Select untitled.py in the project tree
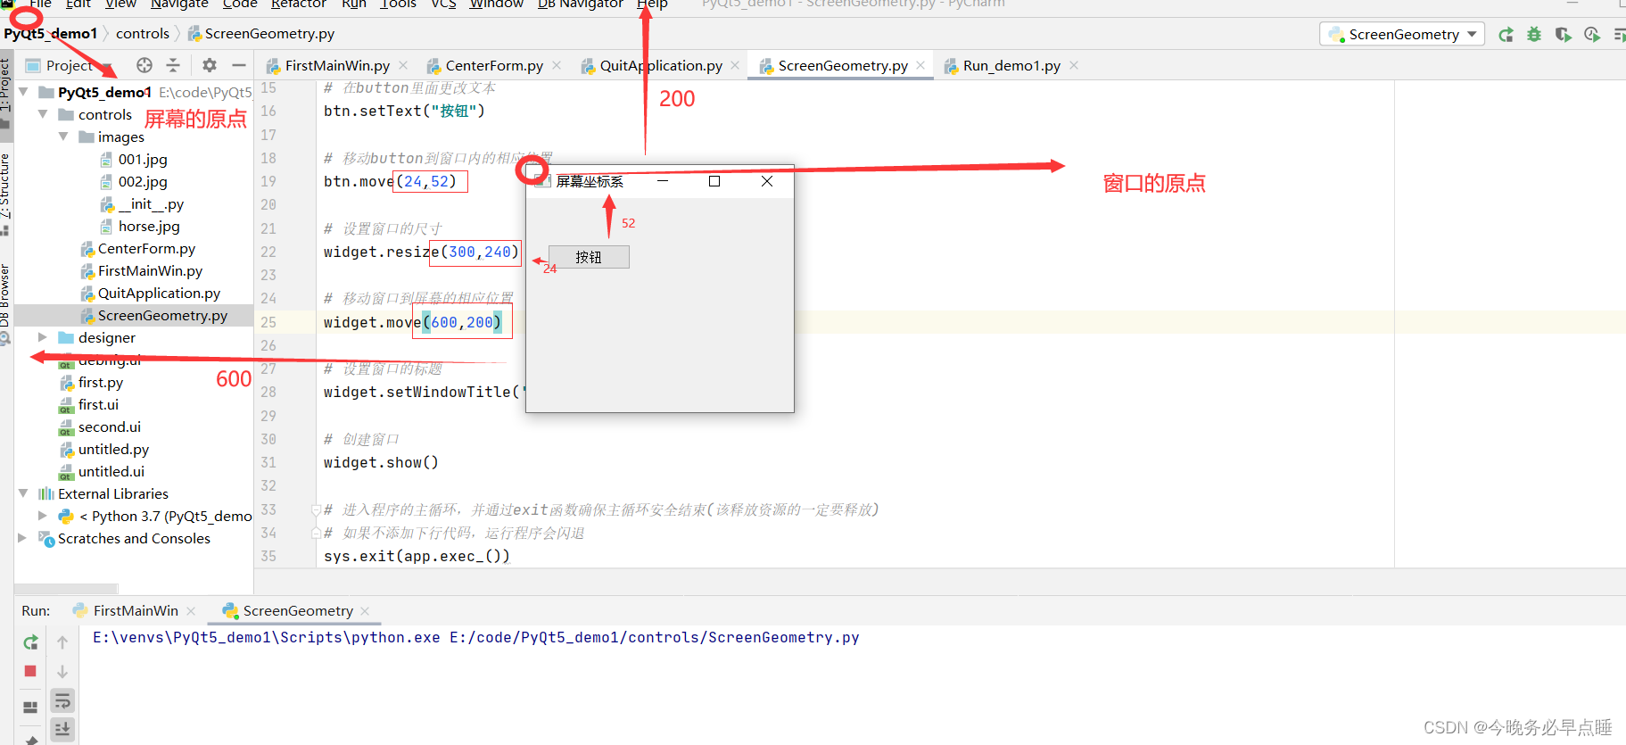This screenshot has width=1626, height=745. click(113, 449)
